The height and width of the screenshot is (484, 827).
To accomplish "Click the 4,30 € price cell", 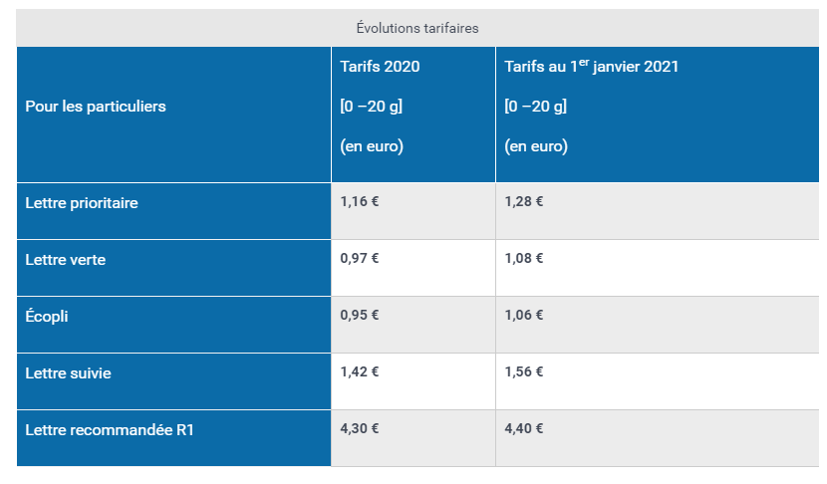I will pos(413,438).
